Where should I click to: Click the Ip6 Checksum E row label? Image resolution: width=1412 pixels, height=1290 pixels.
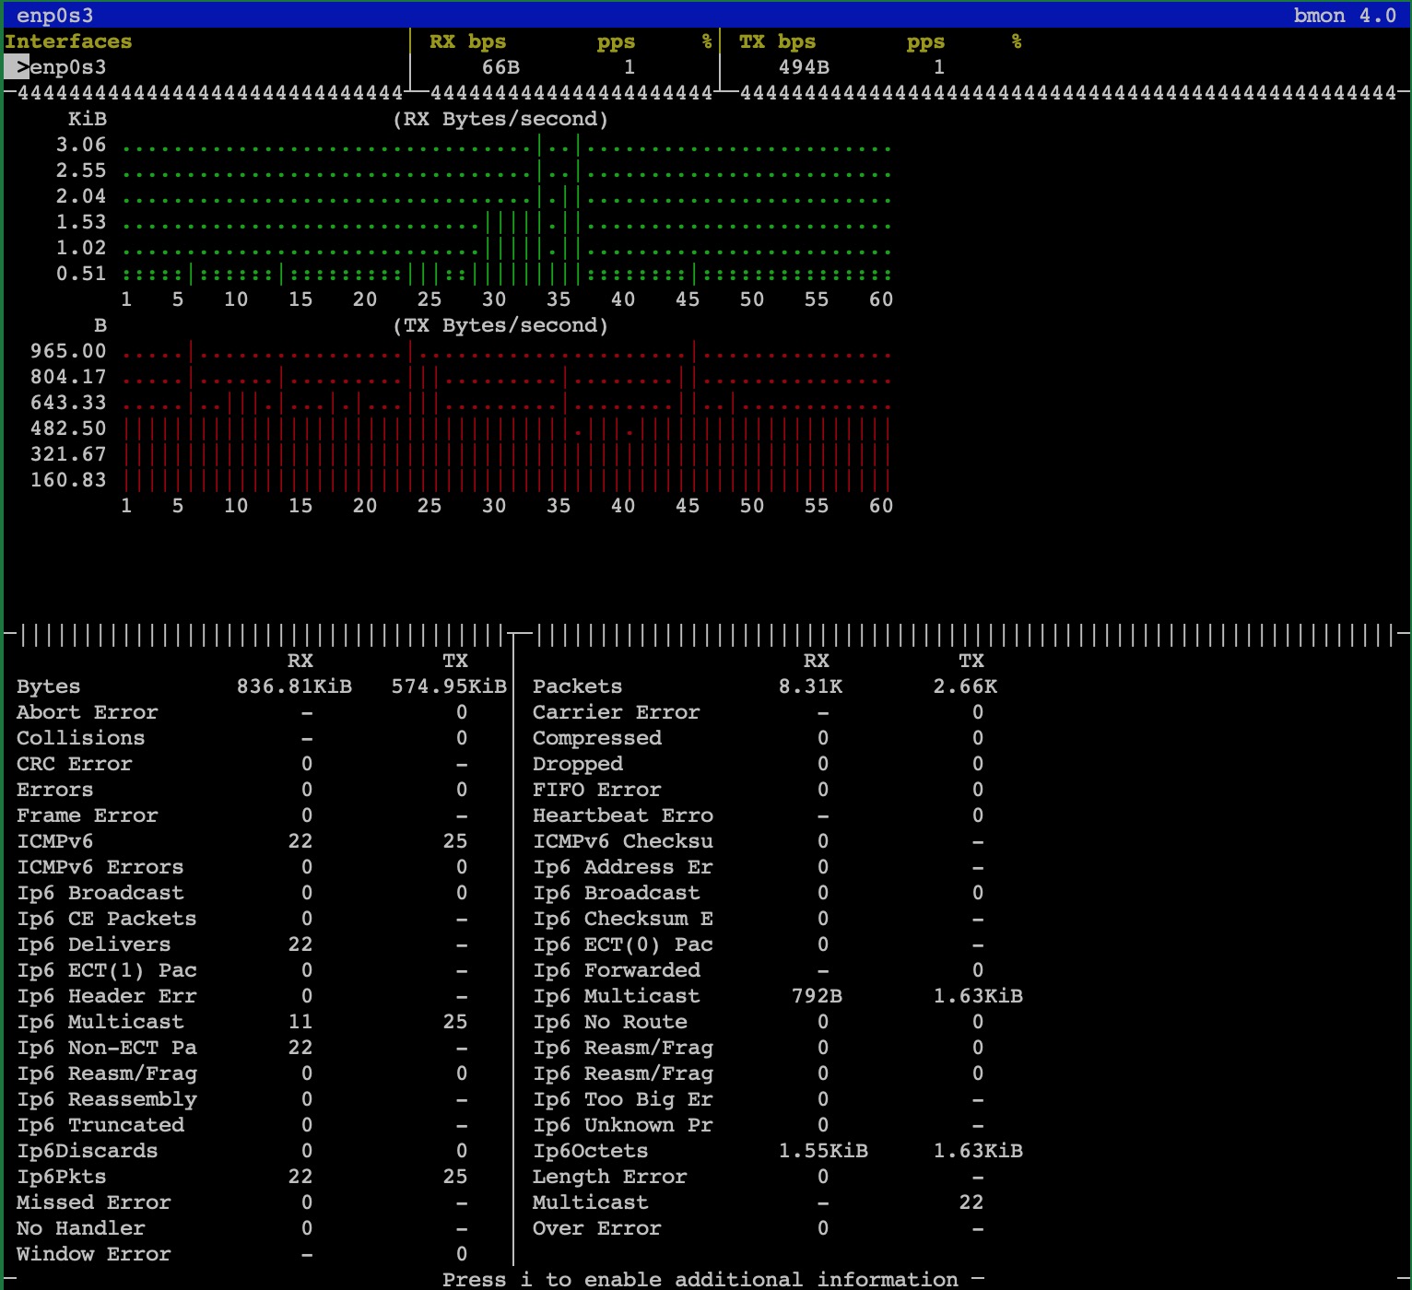[623, 919]
